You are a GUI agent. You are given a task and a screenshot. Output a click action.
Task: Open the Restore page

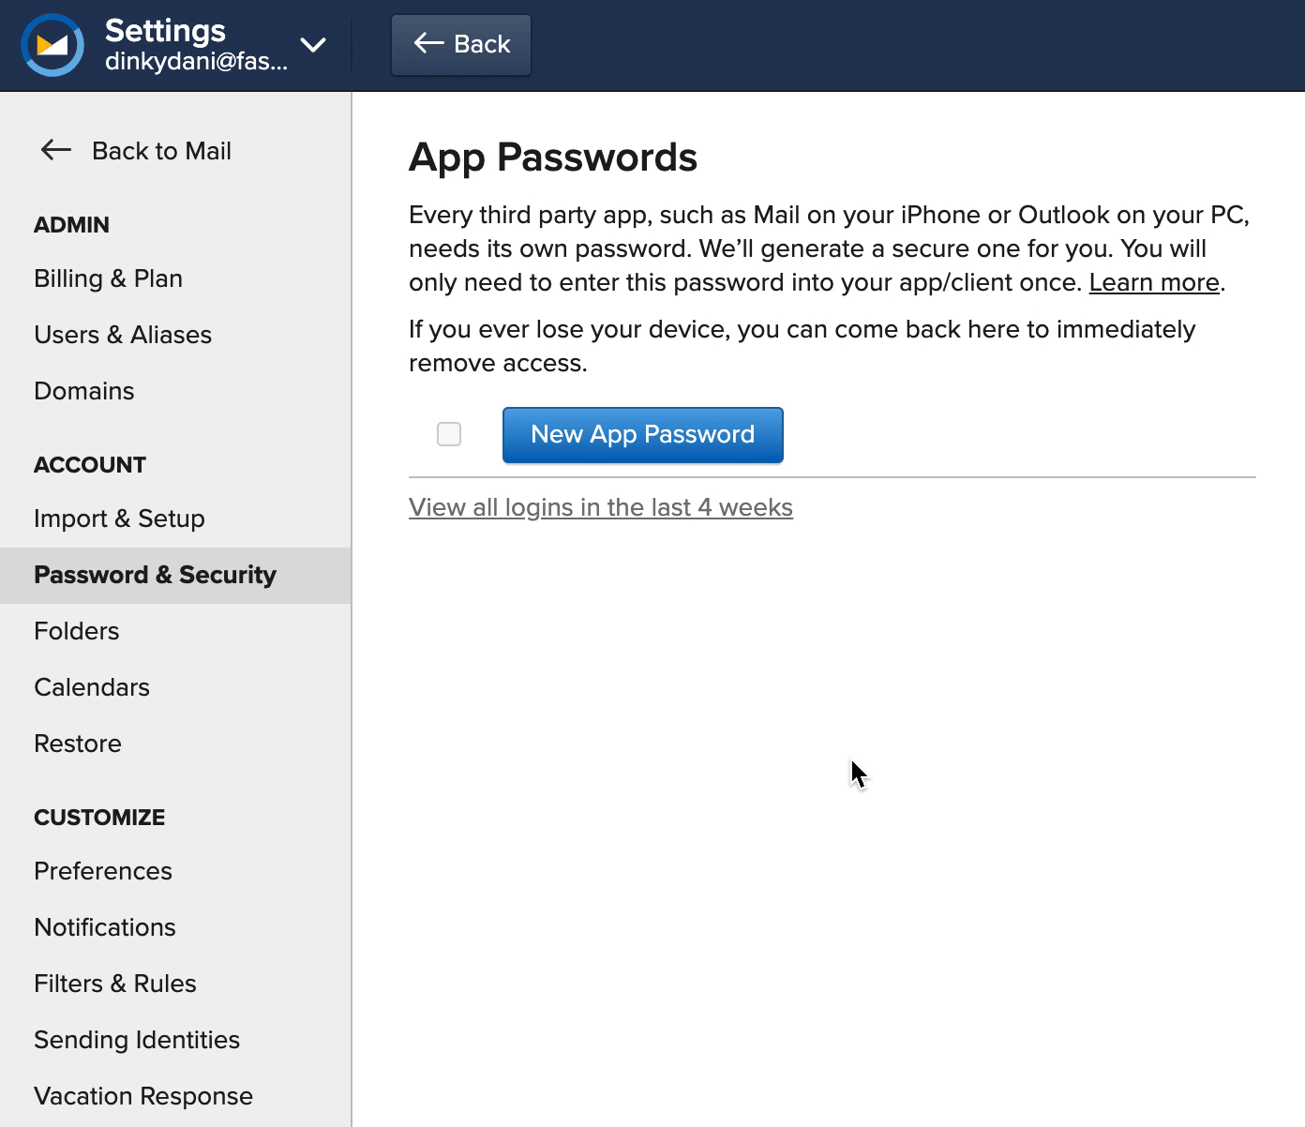tap(78, 744)
